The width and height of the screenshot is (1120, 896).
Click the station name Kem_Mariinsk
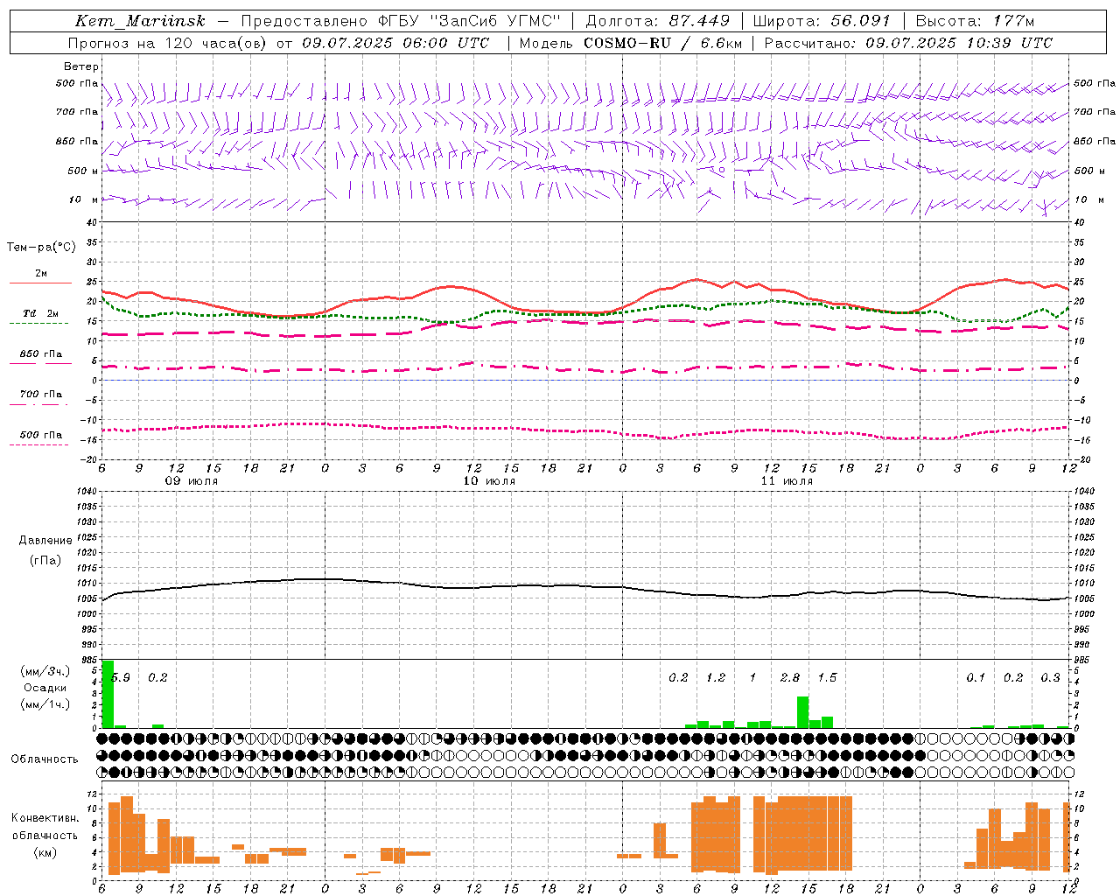[142, 21]
